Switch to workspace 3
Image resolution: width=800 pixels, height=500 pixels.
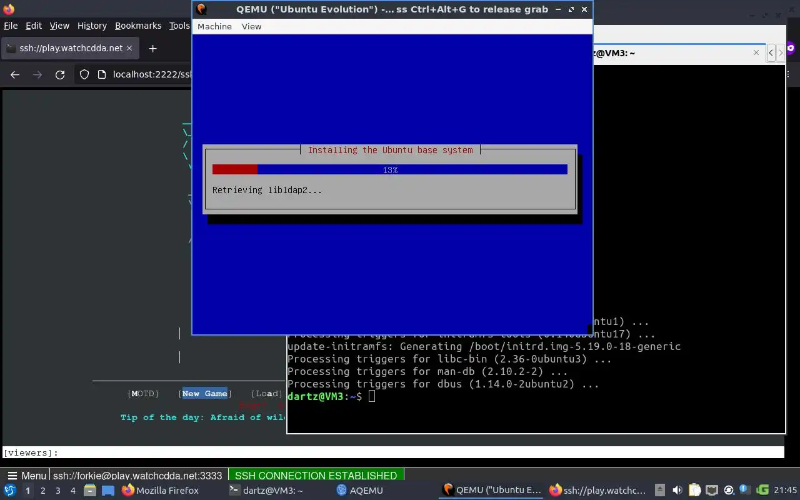tap(57, 491)
